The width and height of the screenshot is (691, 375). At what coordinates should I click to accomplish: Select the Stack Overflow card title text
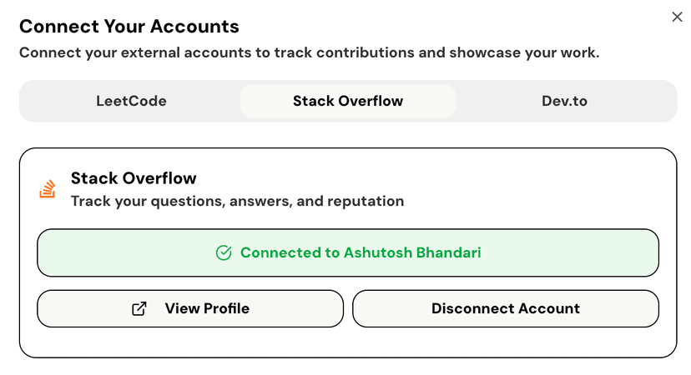tap(134, 178)
